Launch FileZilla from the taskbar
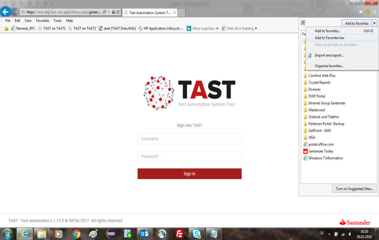The height and width of the screenshot is (240, 379). pos(180,234)
